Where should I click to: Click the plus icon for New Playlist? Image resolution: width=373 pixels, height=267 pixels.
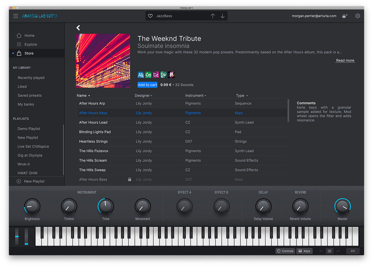pos(19,181)
